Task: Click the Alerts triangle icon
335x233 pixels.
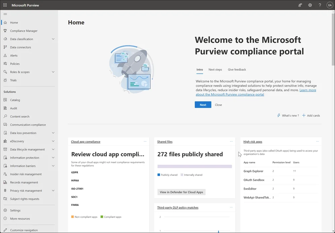Action: (5, 55)
